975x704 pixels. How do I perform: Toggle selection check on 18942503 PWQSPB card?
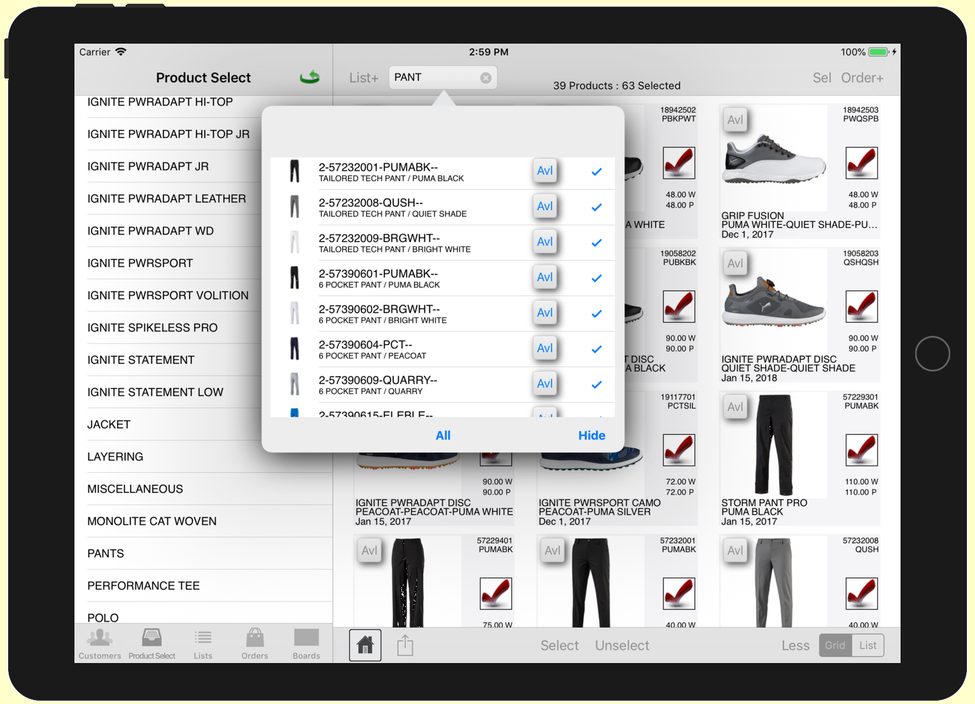click(x=861, y=163)
